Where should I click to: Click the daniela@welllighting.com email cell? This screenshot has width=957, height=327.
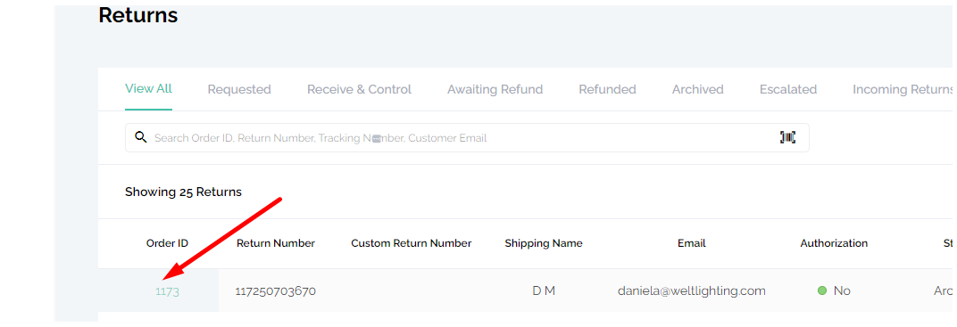pyautogui.click(x=692, y=291)
